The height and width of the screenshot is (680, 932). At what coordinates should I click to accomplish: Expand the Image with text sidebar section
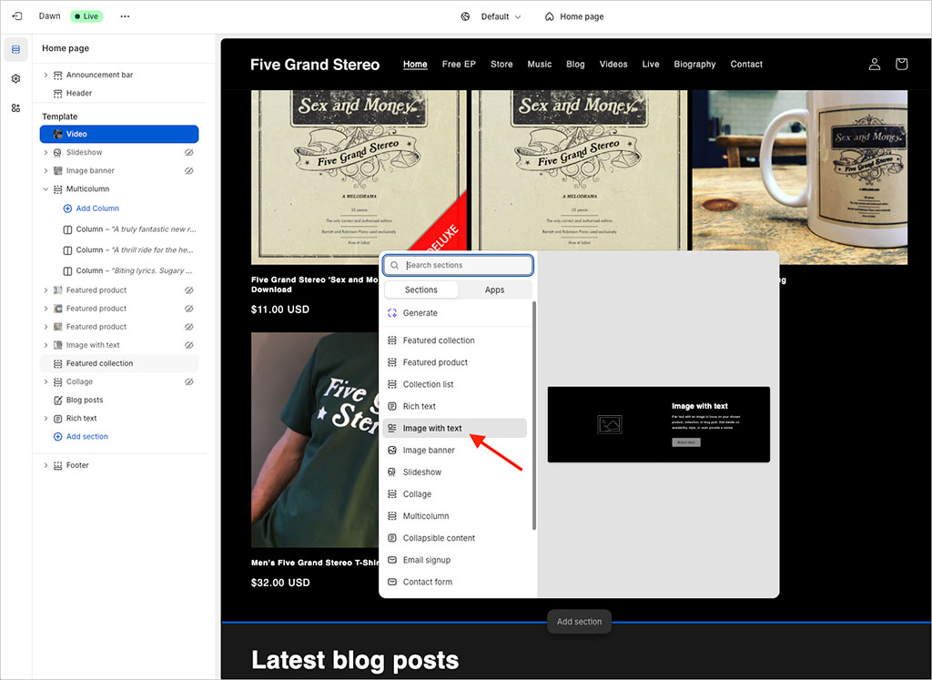46,345
